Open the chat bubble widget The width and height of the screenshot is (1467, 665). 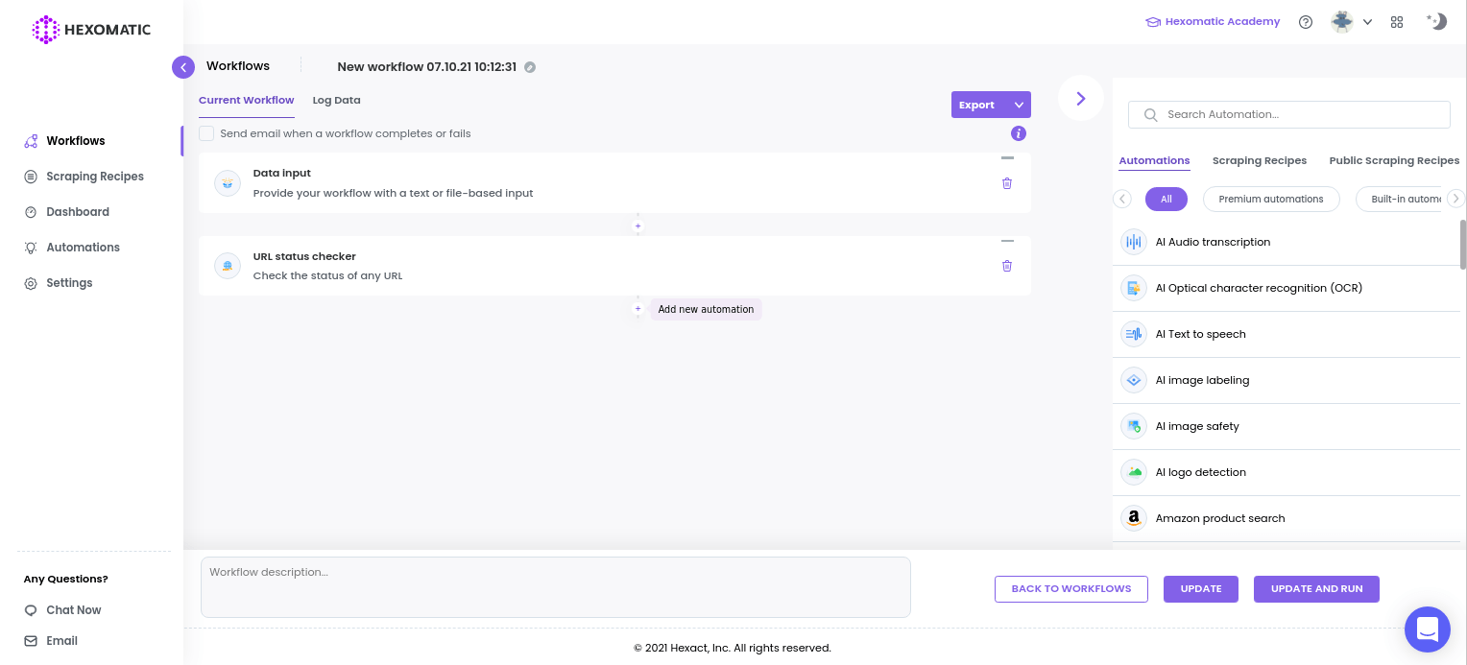tap(1427, 629)
